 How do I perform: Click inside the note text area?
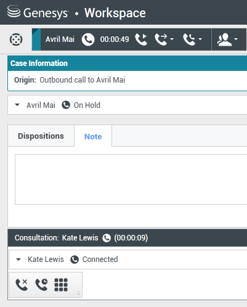[x=131, y=179]
